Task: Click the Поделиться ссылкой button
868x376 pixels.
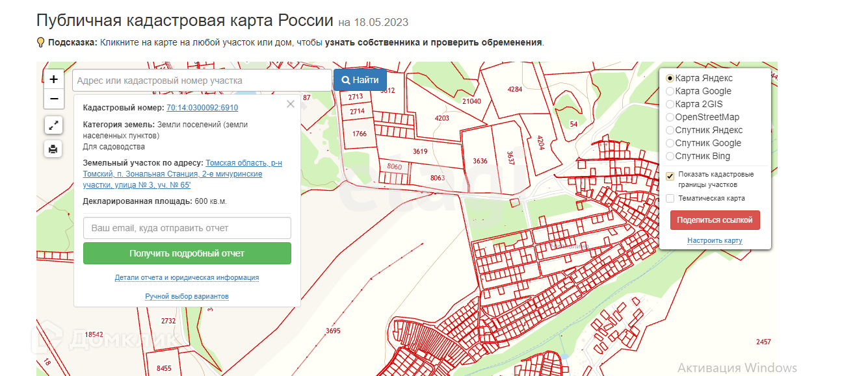Action: click(715, 220)
